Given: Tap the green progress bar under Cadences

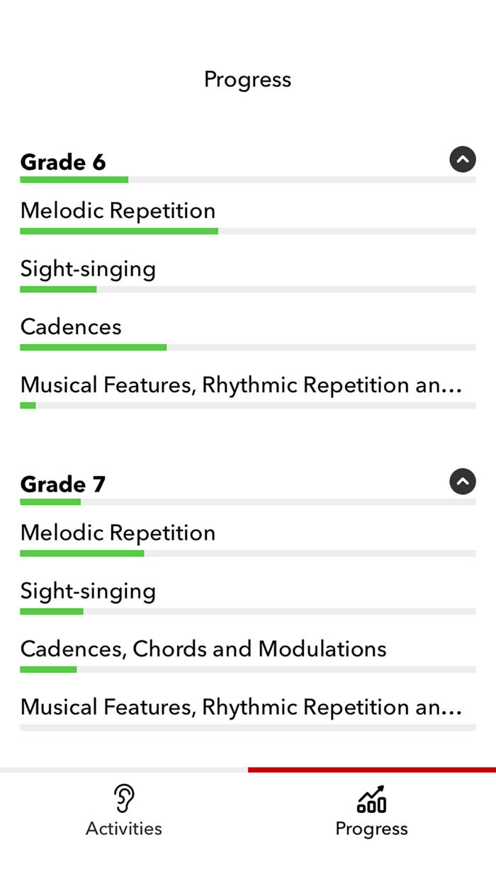Looking at the screenshot, I should pos(93,347).
